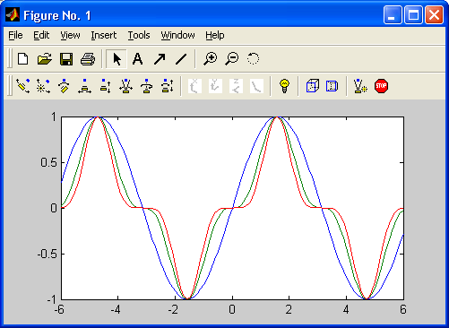Select the Insert Line tool
The width and height of the screenshot is (449, 328).
(181, 59)
